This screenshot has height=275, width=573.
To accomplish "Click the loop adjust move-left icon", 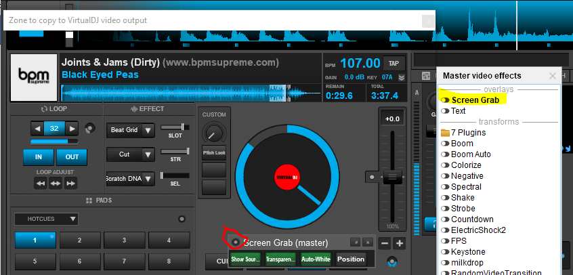I will [41, 184].
